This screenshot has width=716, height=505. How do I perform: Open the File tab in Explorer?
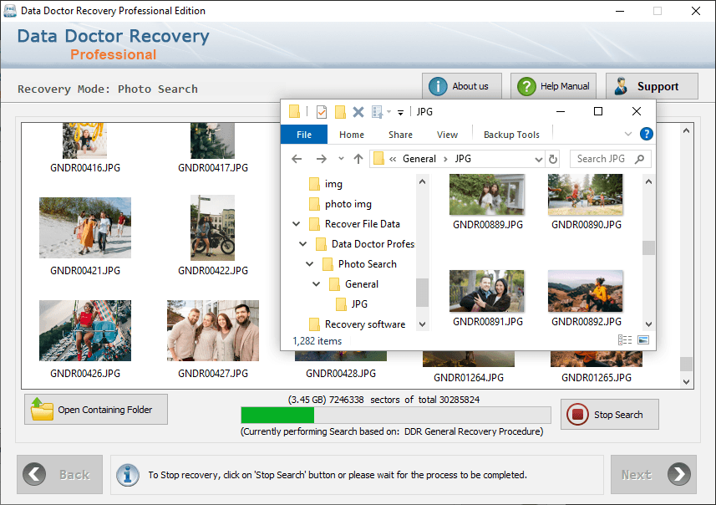pyautogui.click(x=303, y=135)
